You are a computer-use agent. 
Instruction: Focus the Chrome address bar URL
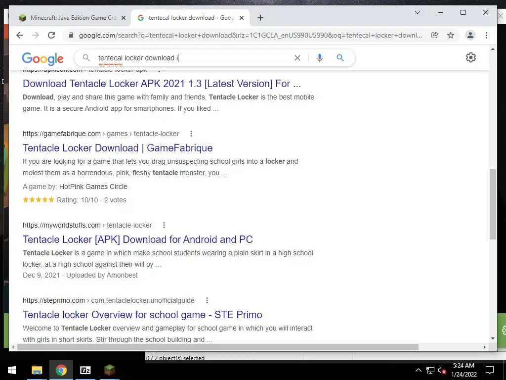[x=251, y=35]
